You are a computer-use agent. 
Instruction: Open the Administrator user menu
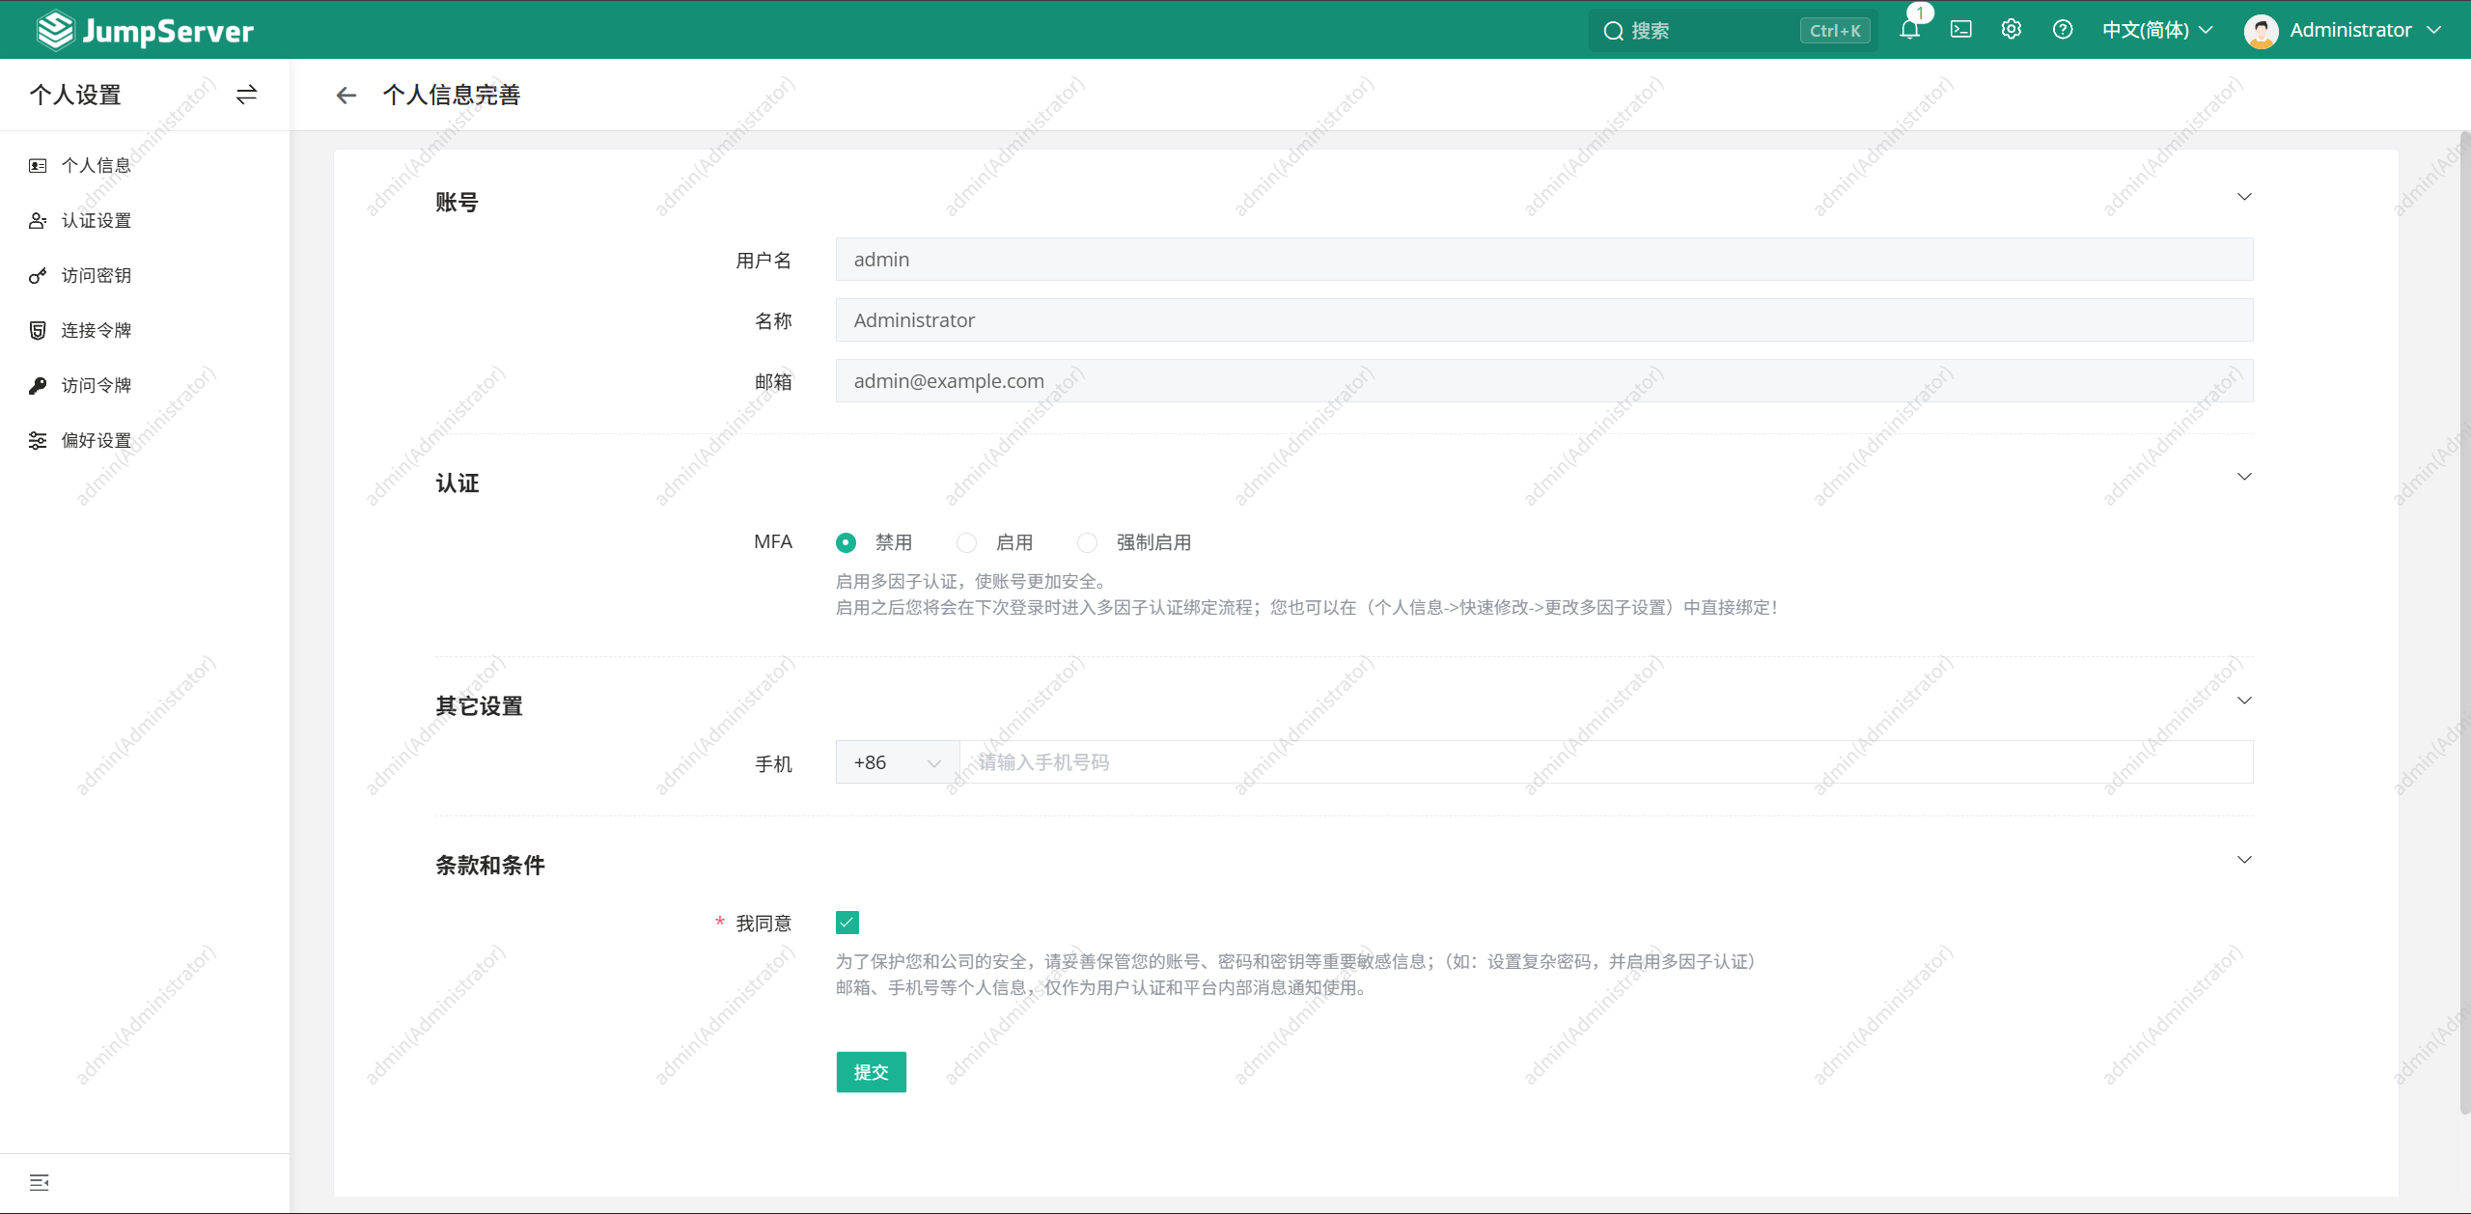click(x=2344, y=30)
